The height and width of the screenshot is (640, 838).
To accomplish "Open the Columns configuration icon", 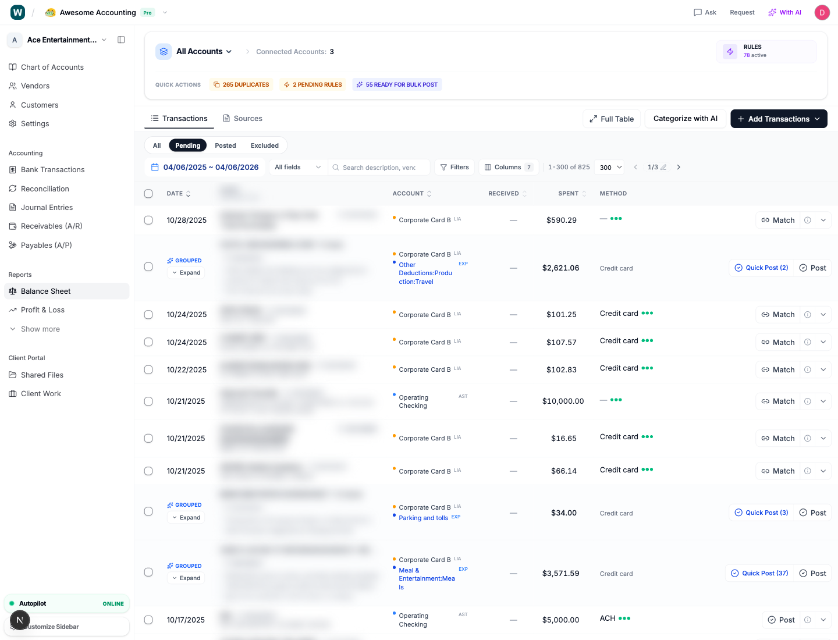I will 488,167.
